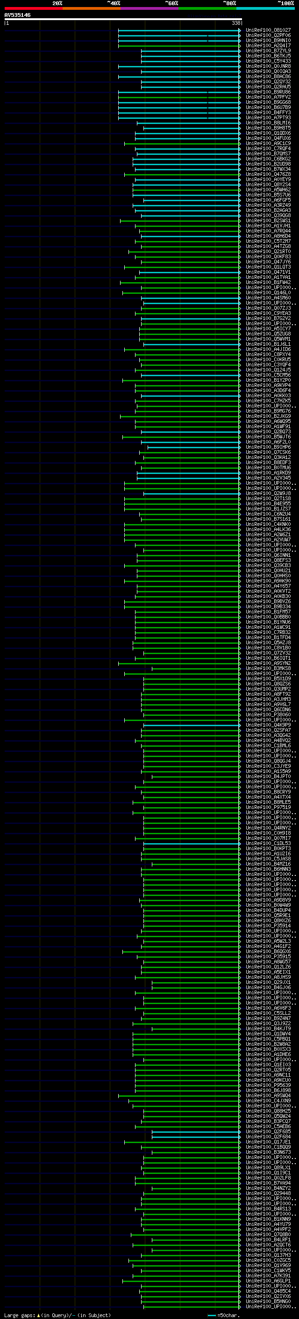Open hit UniRef100_A6FGF5
The width and height of the screenshot is (299, 1319).
268,200
